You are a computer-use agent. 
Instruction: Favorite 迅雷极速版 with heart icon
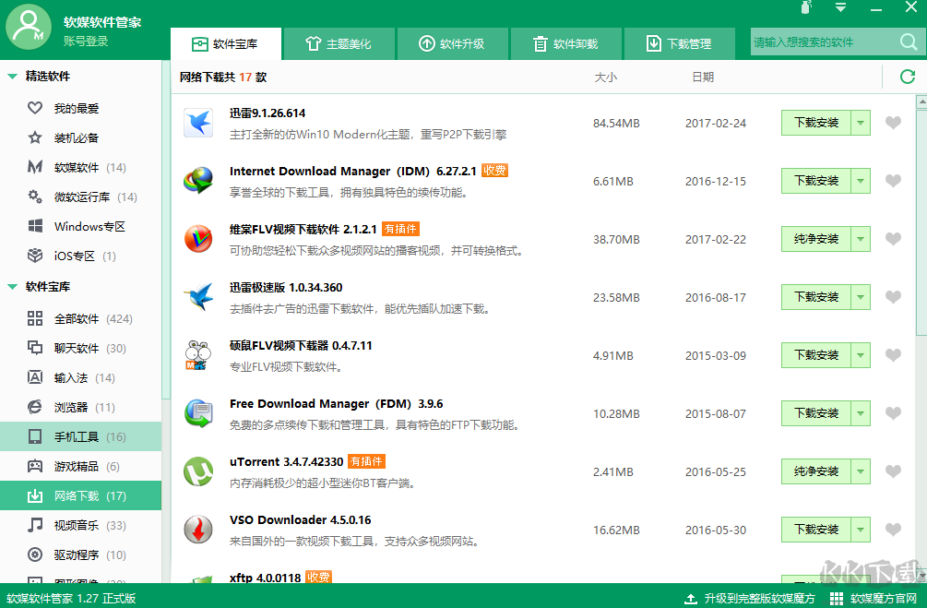click(x=893, y=297)
